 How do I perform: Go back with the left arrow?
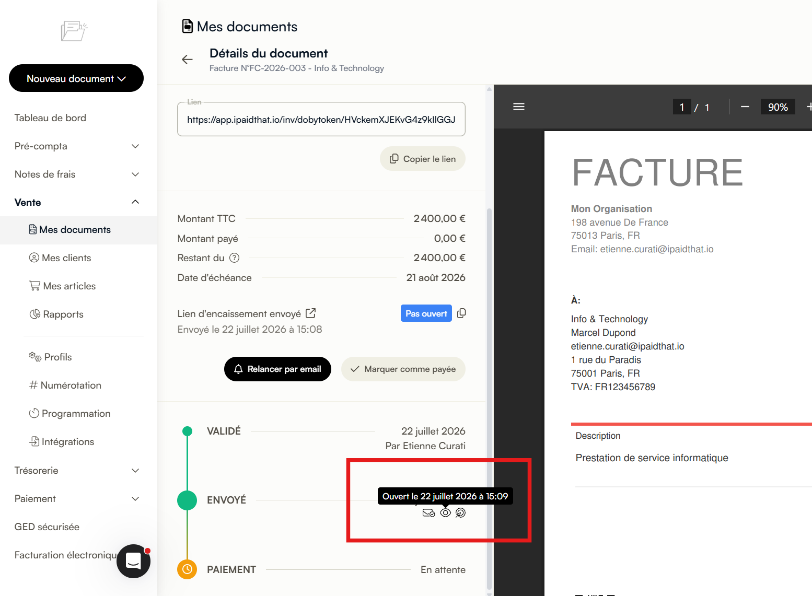click(187, 60)
